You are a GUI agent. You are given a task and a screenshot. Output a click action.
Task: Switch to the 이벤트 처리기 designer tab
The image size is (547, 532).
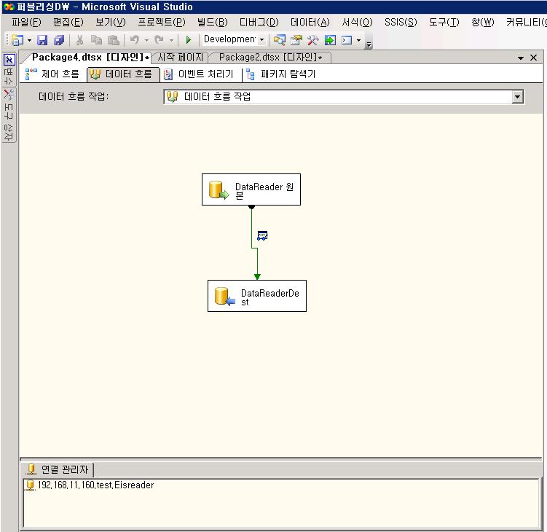pyautogui.click(x=199, y=74)
